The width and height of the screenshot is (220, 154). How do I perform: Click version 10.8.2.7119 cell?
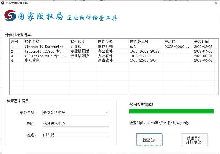click(x=140, y=56)
